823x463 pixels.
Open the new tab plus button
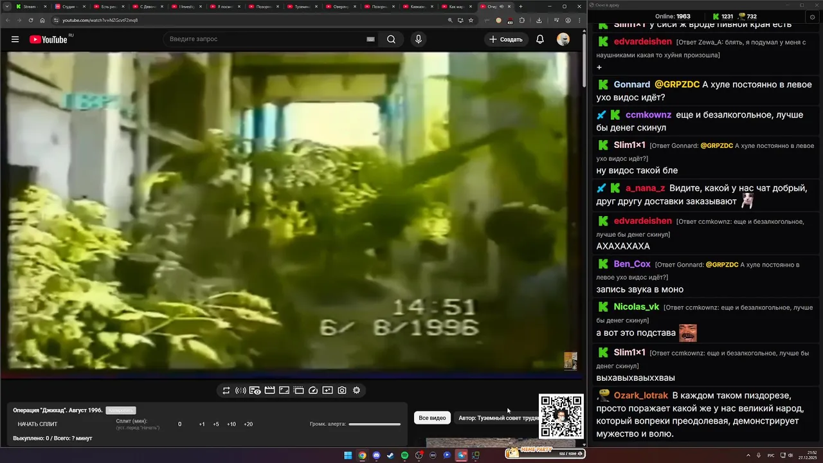(x=521, y=6)
